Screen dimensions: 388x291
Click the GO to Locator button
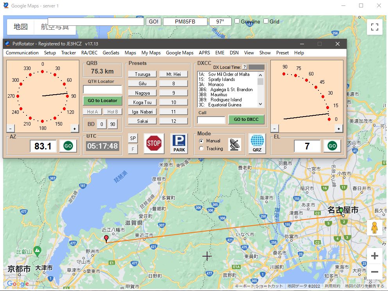pyautogui.click(x=102, y=101)
